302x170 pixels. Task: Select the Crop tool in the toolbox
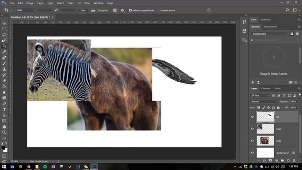(x=4, y=46)
